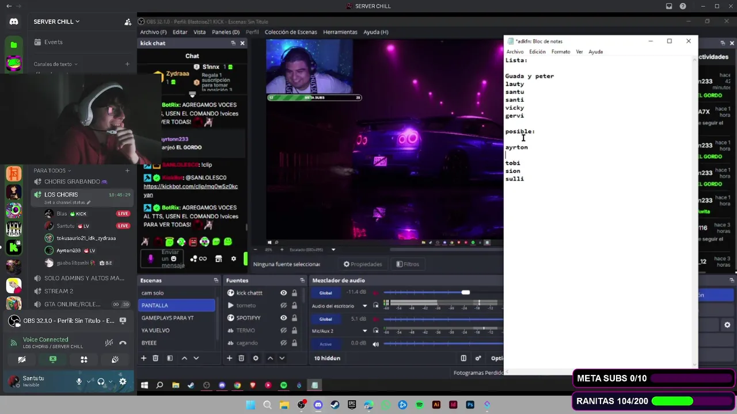Turn on Discord camera
This screenshot has width=737, height=414.
point(22,359)
